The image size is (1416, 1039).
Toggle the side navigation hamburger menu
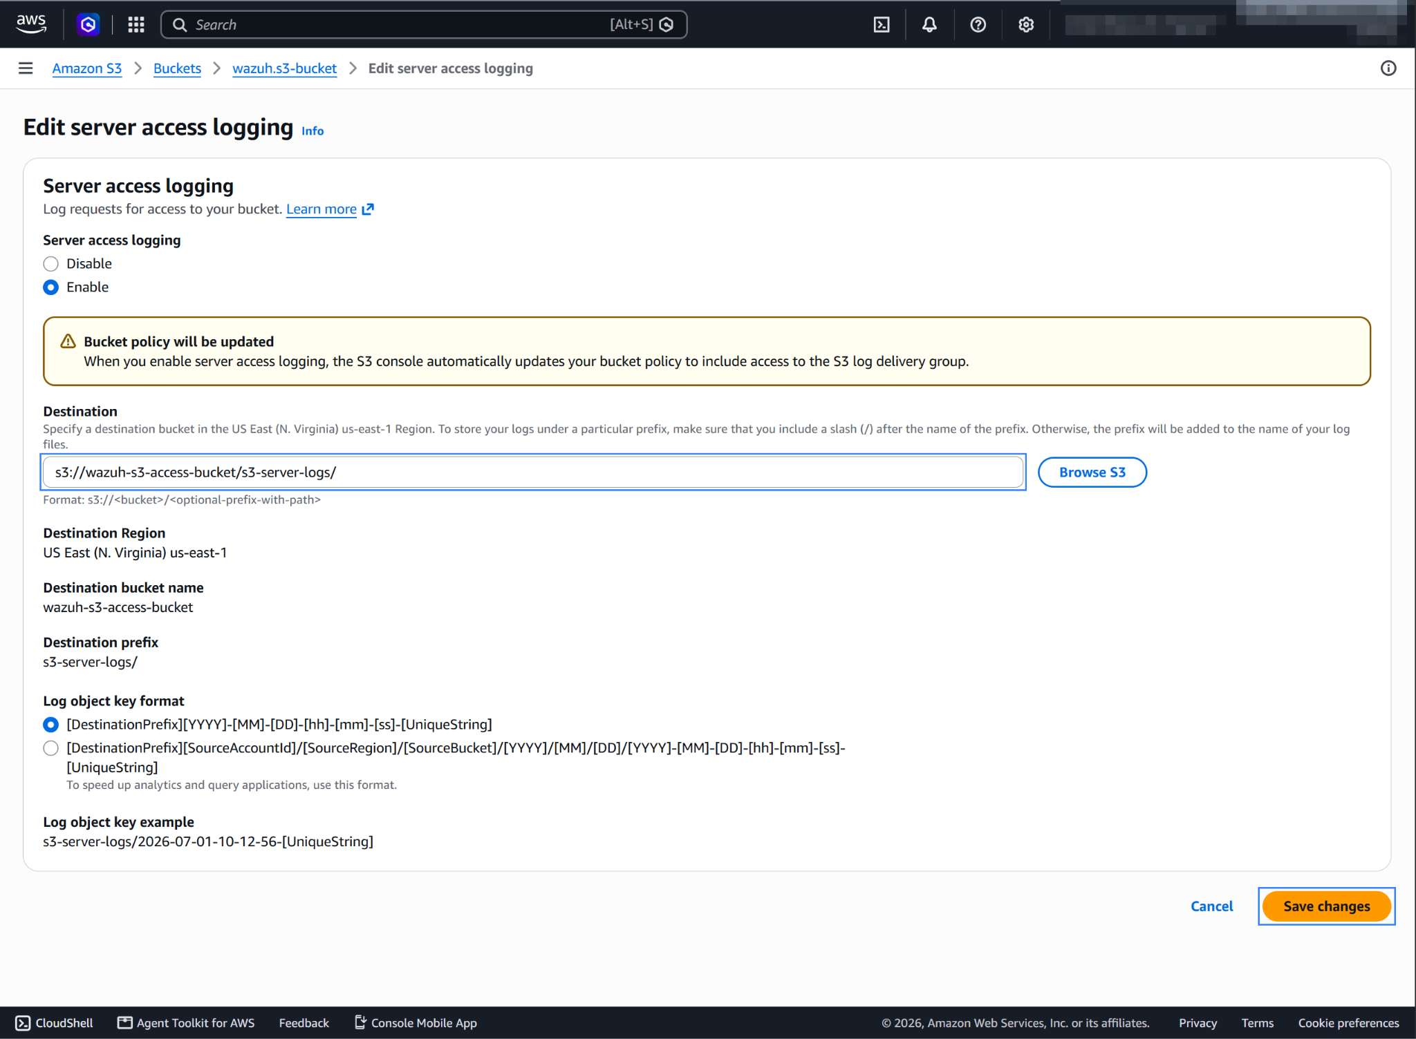(26, 68)
